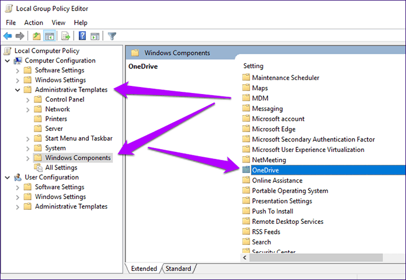This screenshot has width=406, height=280.
Task: Click the Server folder icon in tree
Action: [38, 129]
